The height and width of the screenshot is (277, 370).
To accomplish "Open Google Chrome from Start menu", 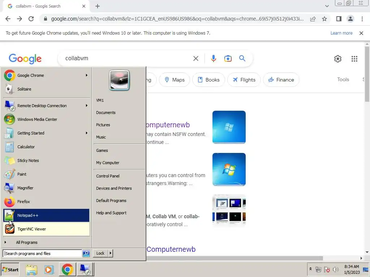I will tap(46, 75).
